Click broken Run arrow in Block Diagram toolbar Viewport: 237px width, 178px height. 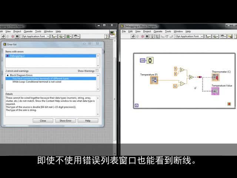click(133, 36)
